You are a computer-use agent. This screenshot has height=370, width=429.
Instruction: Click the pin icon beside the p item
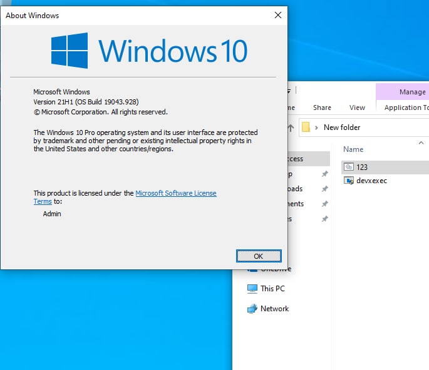point(325,174)
